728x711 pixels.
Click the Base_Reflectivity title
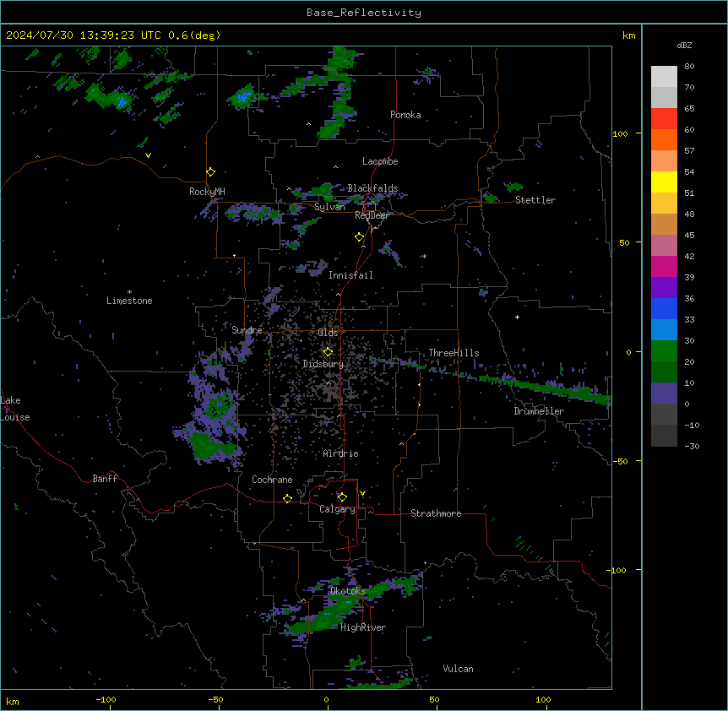[x=364, y=13]
